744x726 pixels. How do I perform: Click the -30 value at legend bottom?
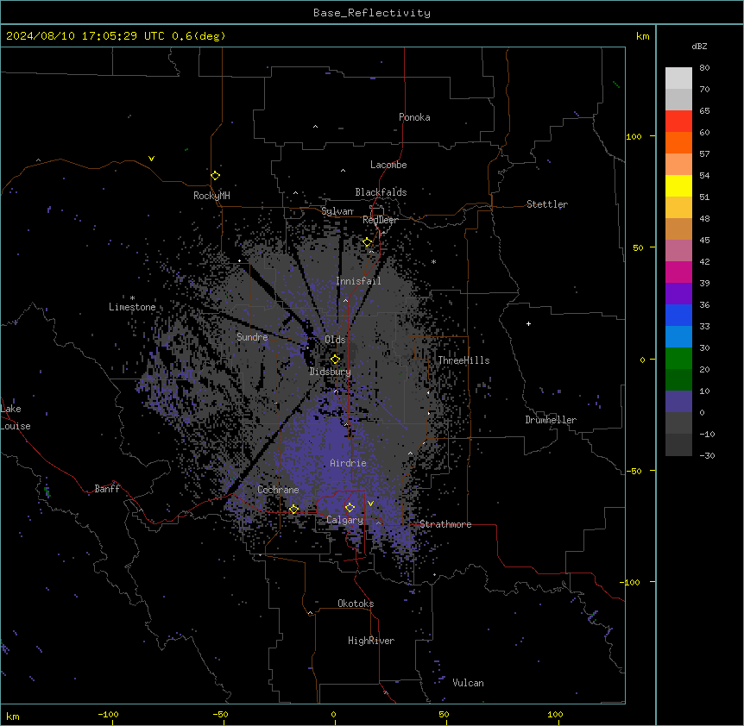coord(707,456)
